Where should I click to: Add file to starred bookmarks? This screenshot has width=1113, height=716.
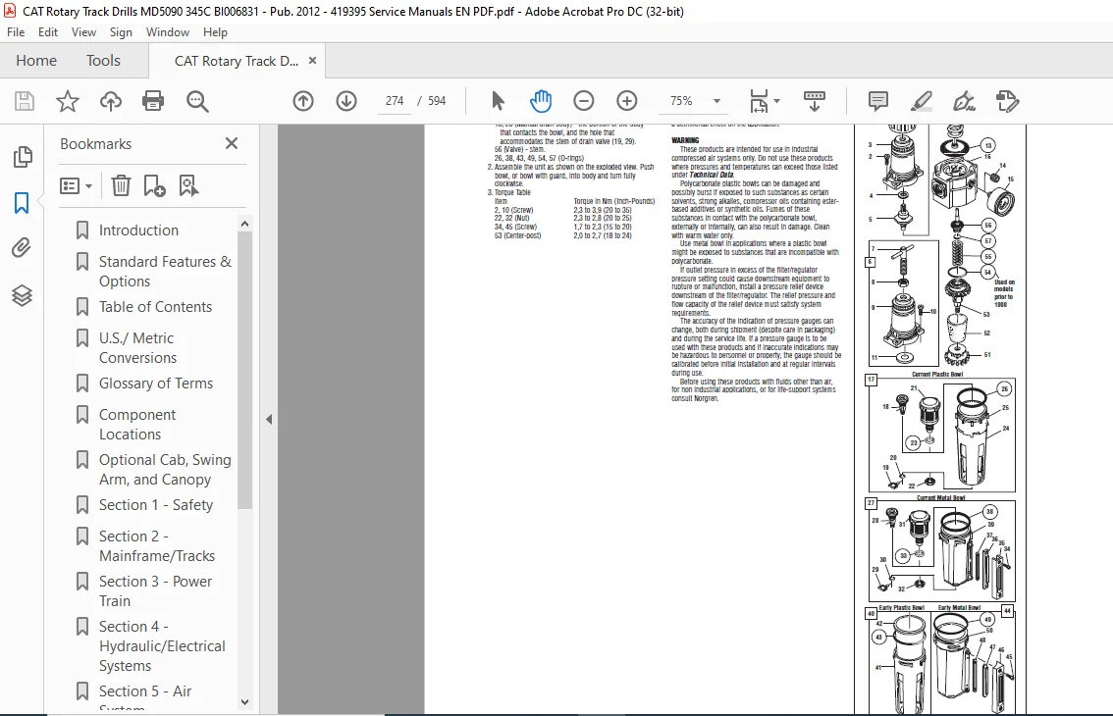[68, 101]
